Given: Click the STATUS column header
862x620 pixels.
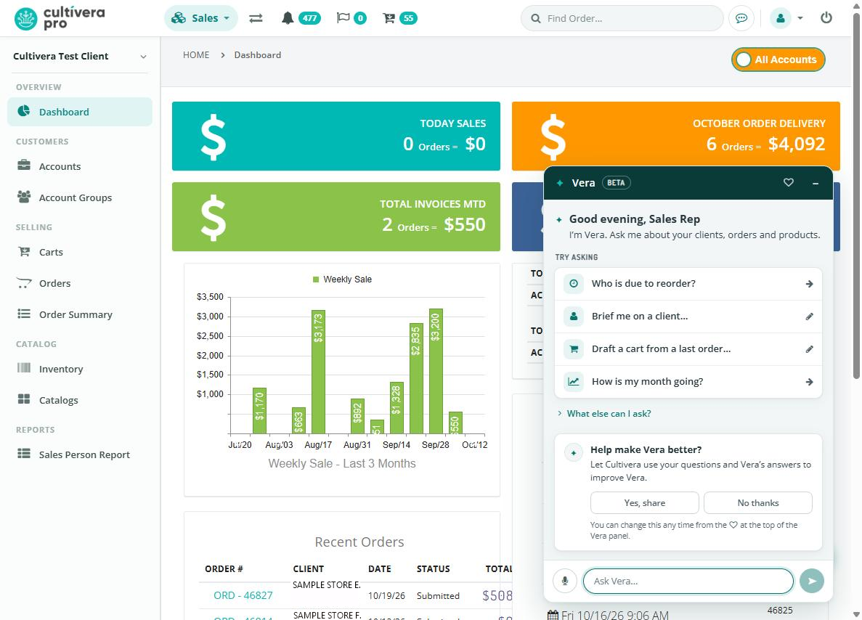Looking at the screenshot, I should 434,569.
